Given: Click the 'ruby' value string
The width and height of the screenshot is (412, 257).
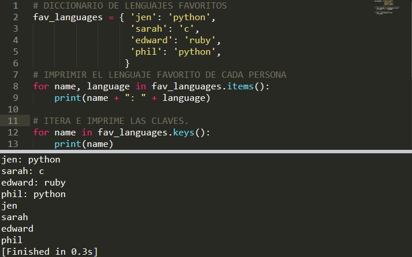Looking at the screenshot, I should pyautogui.click(x=200, y=40).
